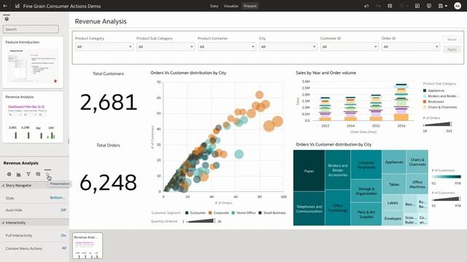Open the Product Category filter dropdown

(104, 47)
